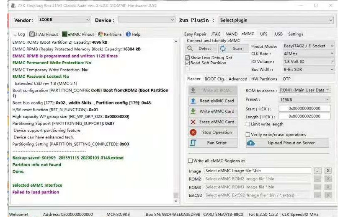Click the Scan button label
This screenshot has width=348, height=217.
(237, 48)
